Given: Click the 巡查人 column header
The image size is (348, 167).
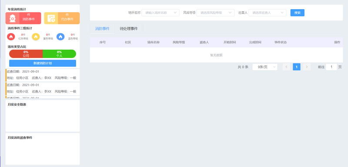Looking at the screenshot, I should tap(204, 42).
